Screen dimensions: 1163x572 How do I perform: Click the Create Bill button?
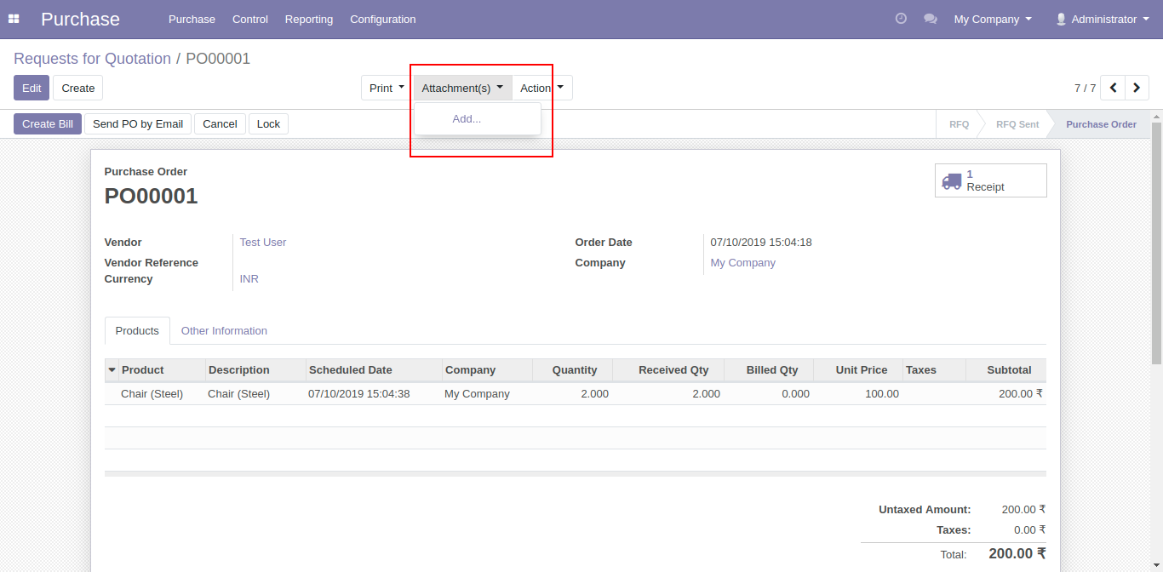tap(48, 124)
